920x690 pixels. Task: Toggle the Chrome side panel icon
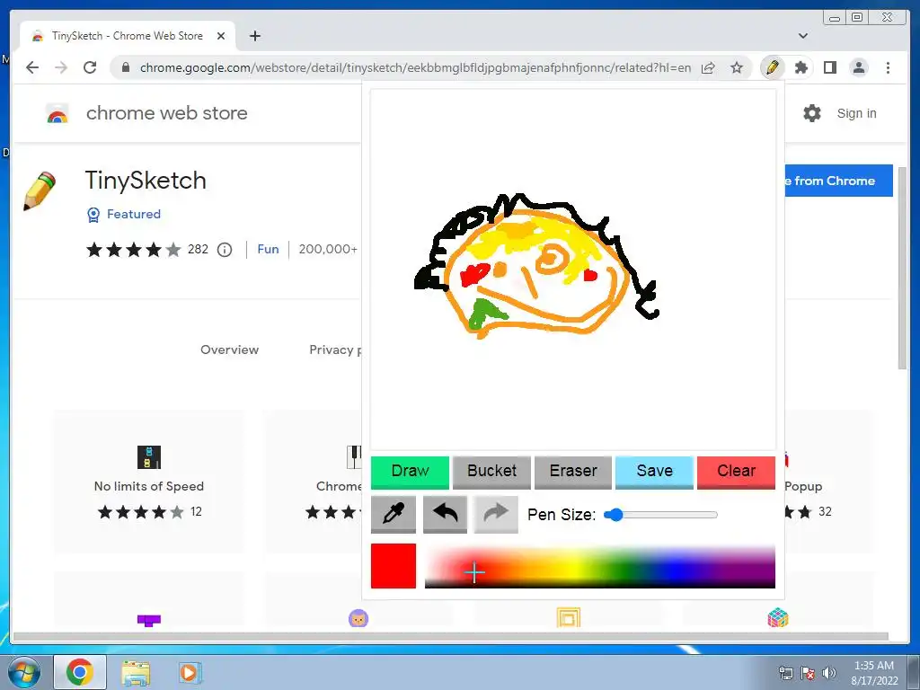pyautogui.click(x=829, y=67)
